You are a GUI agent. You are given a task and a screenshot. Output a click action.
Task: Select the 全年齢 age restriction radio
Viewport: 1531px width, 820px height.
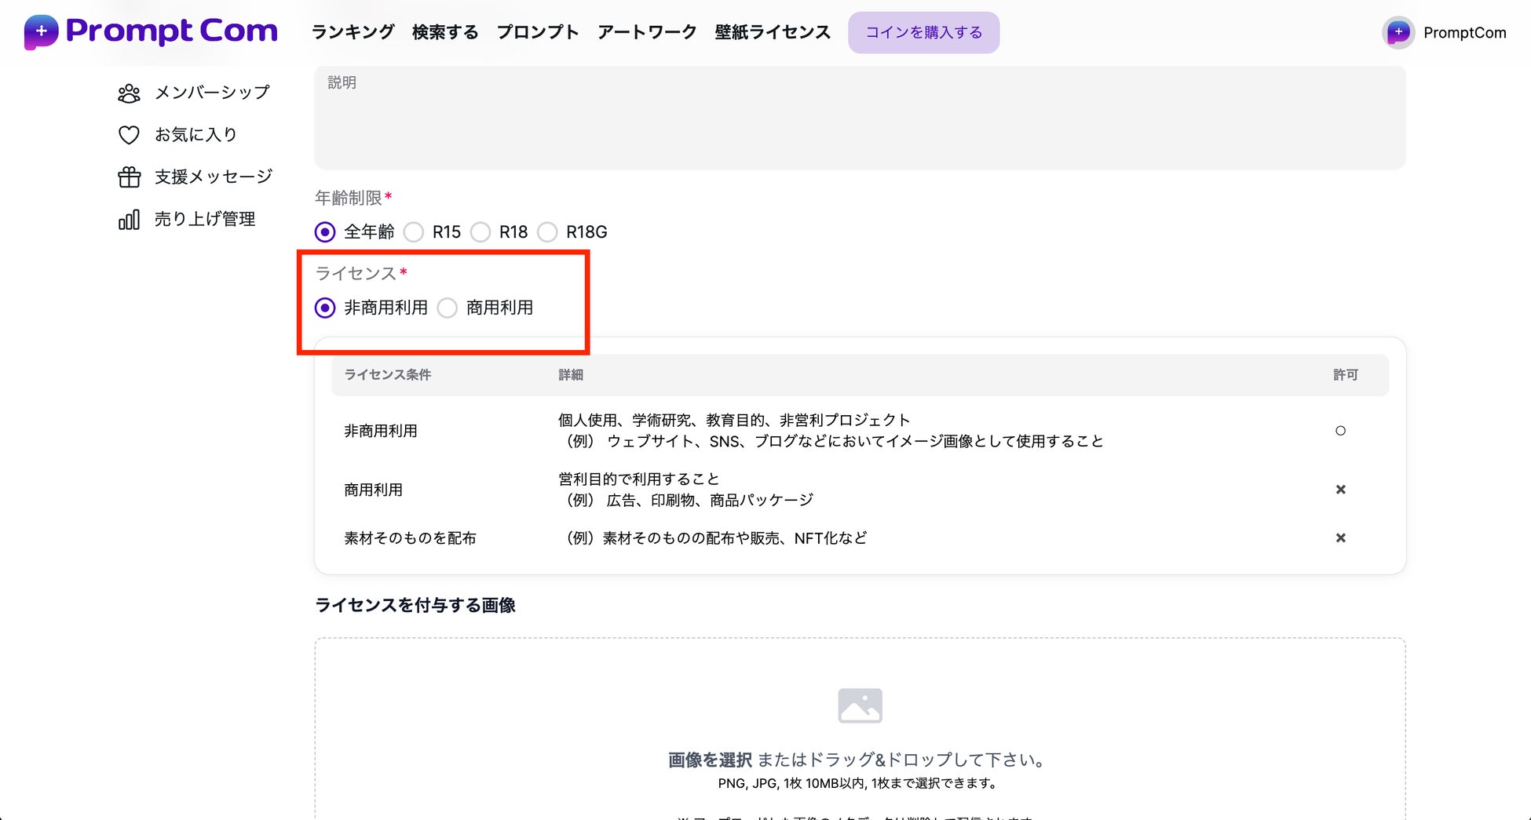point(325,232)
